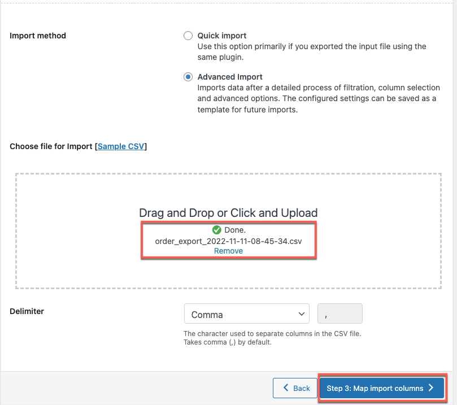Click the green Done checkmark icon
Viewport: 457px width, 405px height.
(x=216, y=230)
